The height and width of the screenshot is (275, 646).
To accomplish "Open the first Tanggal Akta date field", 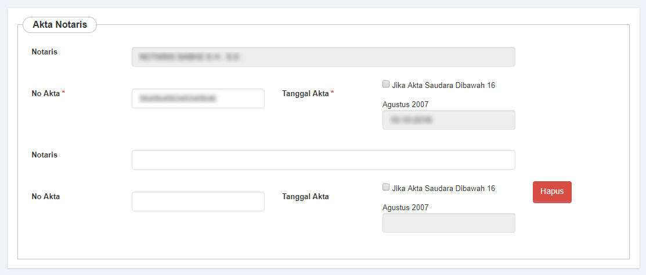I will 449,120.
